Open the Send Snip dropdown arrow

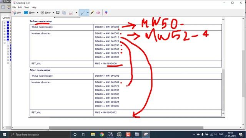76,13
